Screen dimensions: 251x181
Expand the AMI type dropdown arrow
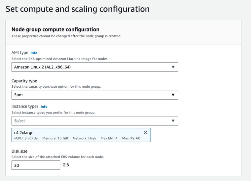[173, 67]
